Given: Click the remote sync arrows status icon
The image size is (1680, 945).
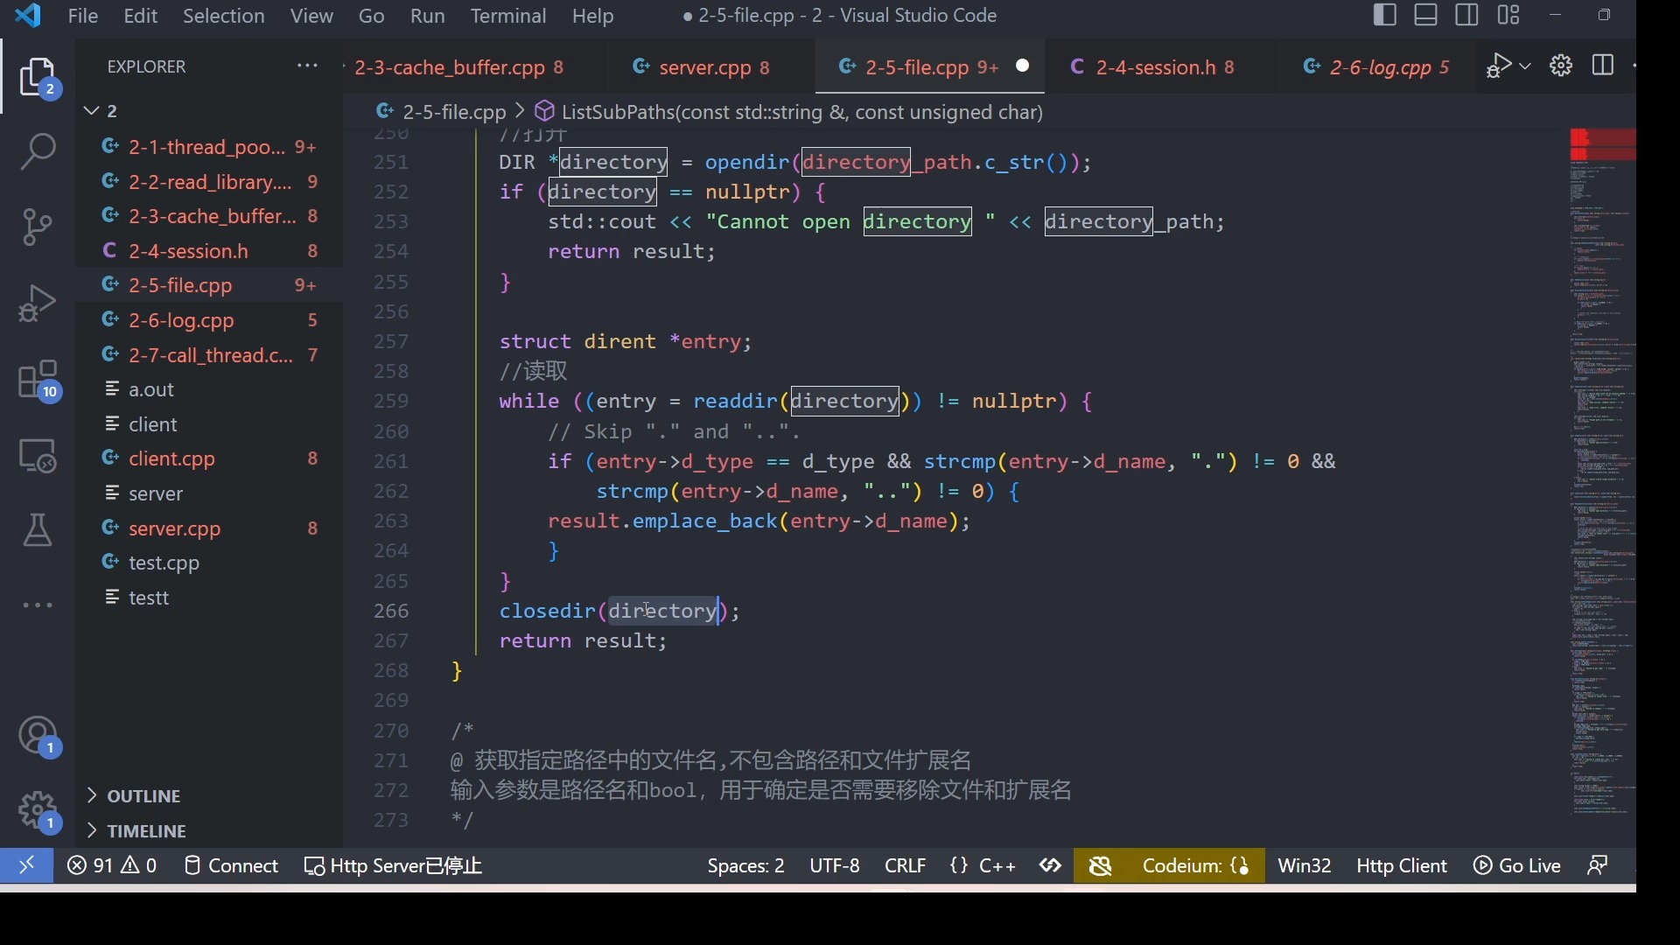Looking at the screenshot, I should 1052,866.
